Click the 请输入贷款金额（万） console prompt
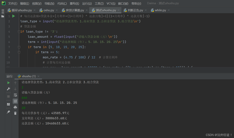Viewport: 234px width, 138px height. click(36, 92)
